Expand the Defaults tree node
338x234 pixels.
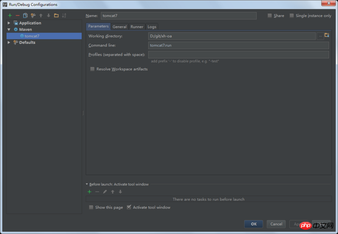9,42
